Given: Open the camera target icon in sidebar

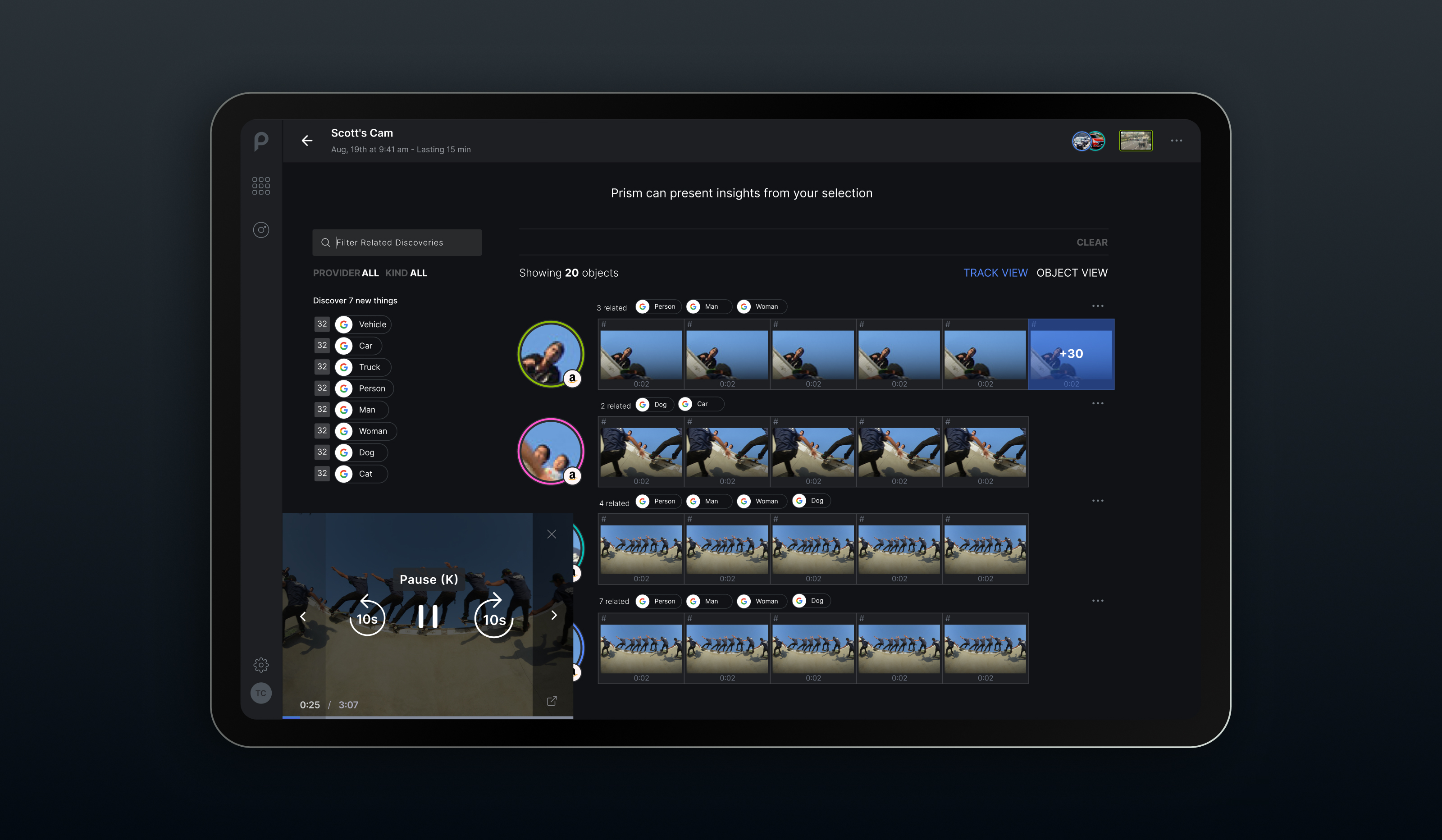Looking at the screenshot, I should pyautogui.click(x=261, y=230).
